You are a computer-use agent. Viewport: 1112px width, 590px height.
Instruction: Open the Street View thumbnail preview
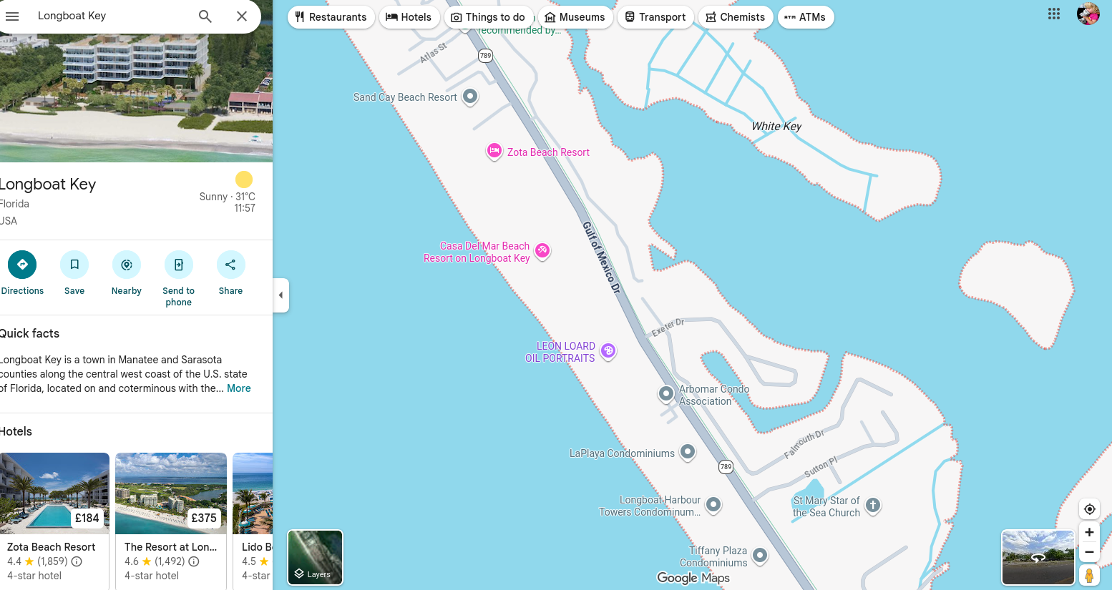[1038, 558]
